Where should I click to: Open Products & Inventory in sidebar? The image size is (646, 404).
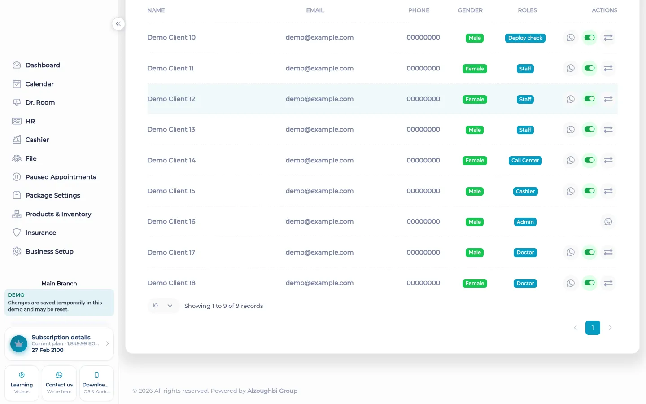pos(59,214)
